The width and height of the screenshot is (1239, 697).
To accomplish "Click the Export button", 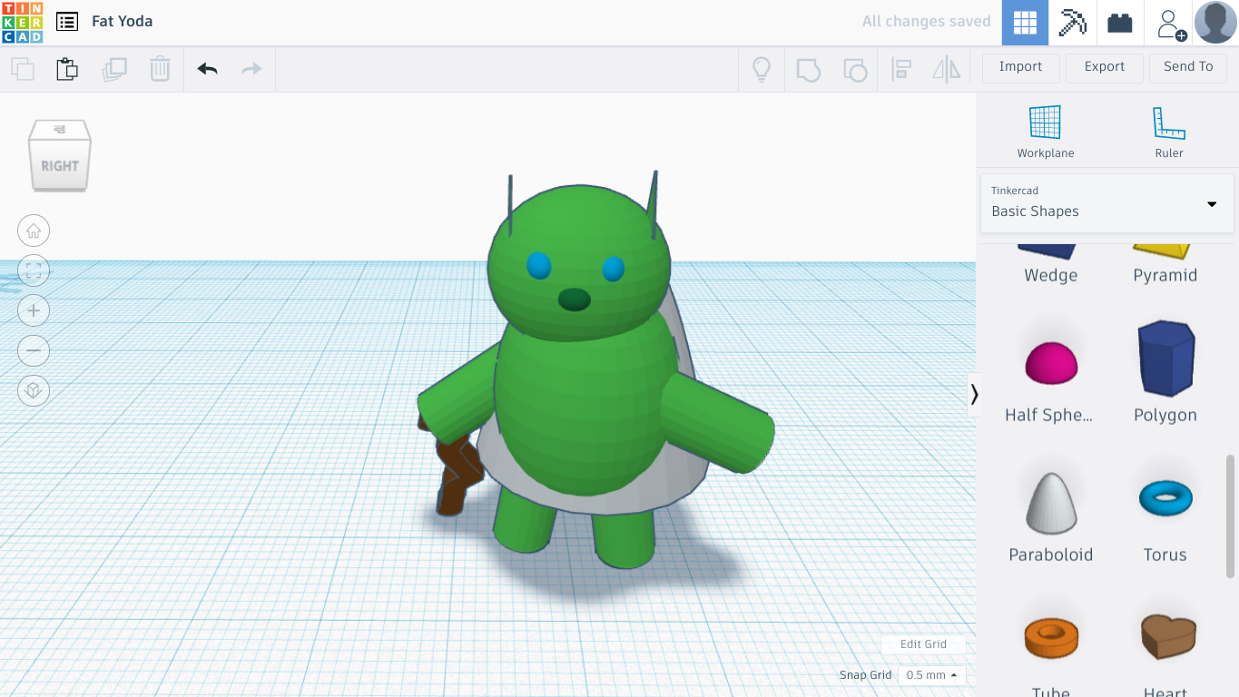I will point(1105,67).
